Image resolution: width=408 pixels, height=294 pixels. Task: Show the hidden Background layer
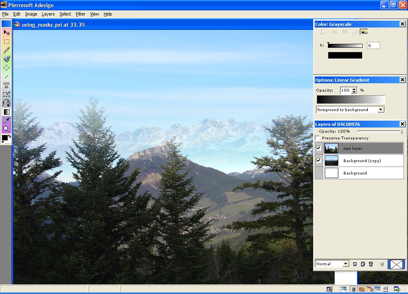318,173
